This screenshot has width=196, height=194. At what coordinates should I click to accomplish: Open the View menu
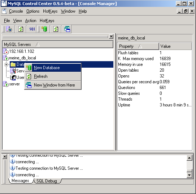coord(17,21)
